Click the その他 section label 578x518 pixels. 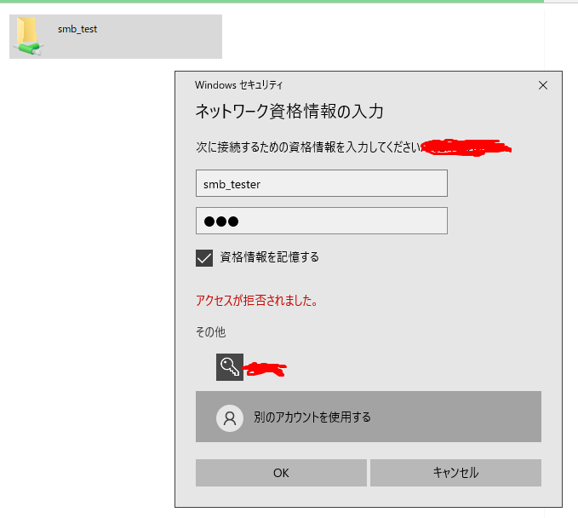click(210, 332)
